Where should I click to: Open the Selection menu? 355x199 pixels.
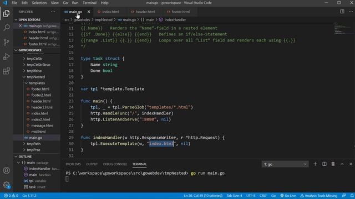39,3
